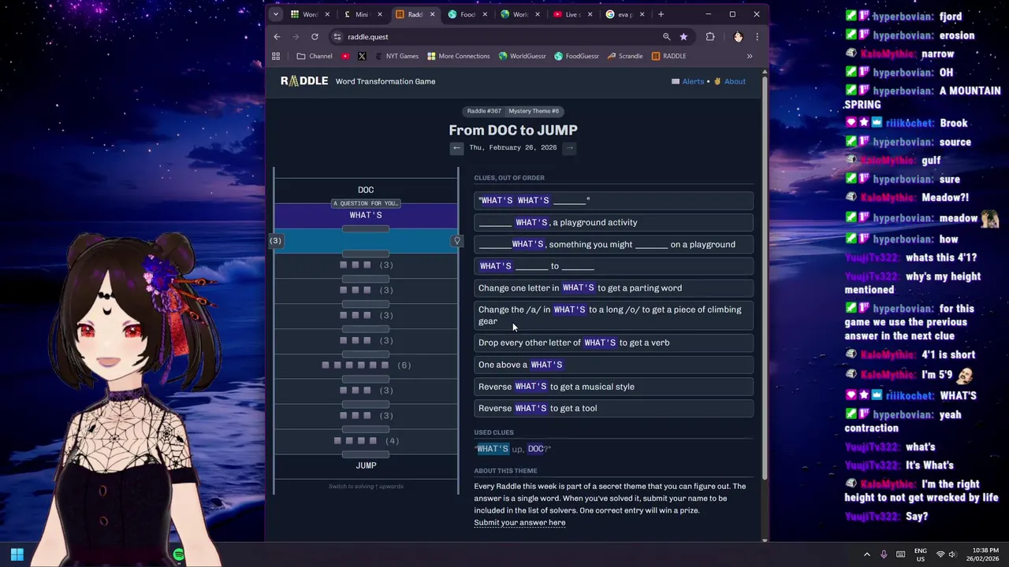Show hidden system tray icons
1009x567 pixels.
tap(867, 554)
